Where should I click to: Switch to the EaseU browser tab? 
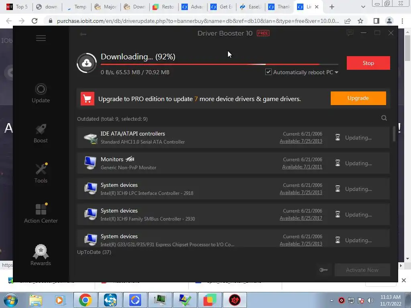pyautogui.click(x=251, y=7)
